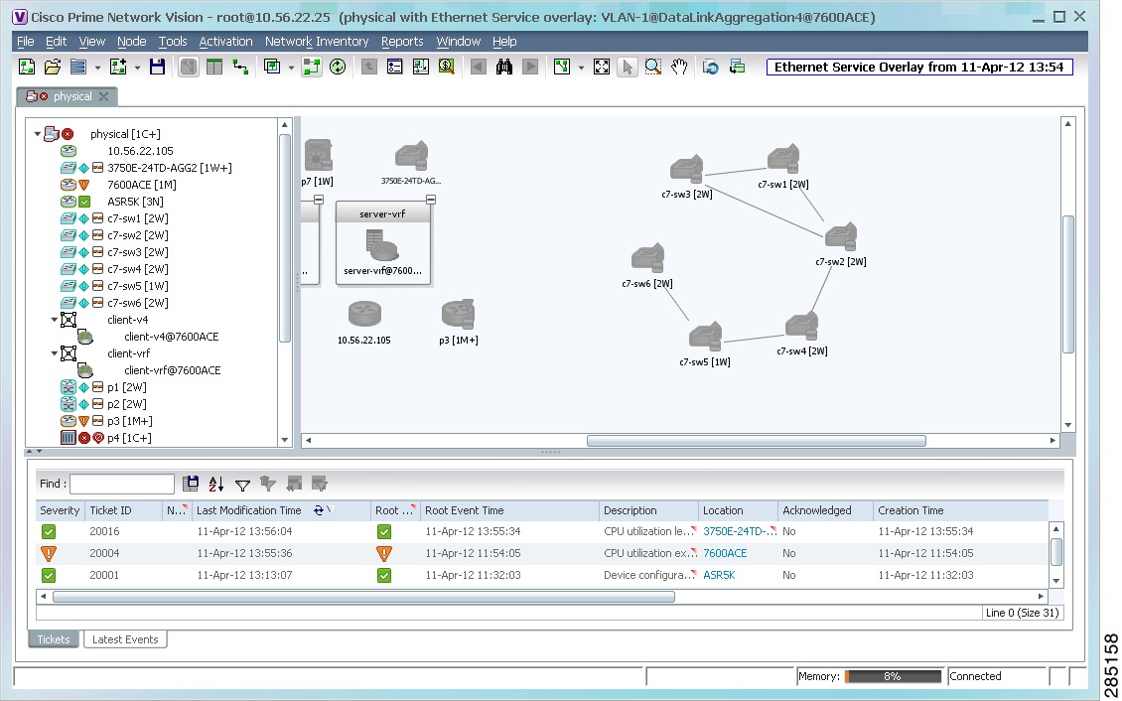This screenshot has height=701, width=1122.
Task: Click the Layout Map toolbar icon
Action: pos(562,68)
